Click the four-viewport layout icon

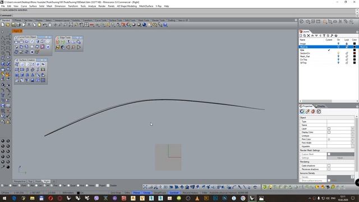tap(86, 25)
